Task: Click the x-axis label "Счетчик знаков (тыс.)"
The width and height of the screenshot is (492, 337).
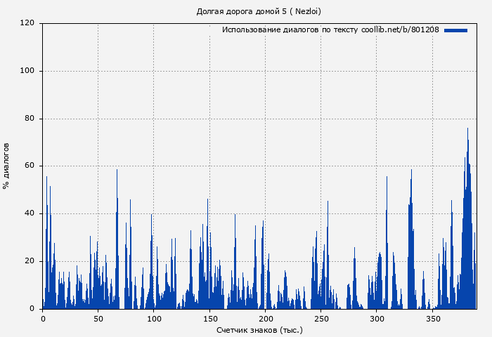Action: pos(259,329)
